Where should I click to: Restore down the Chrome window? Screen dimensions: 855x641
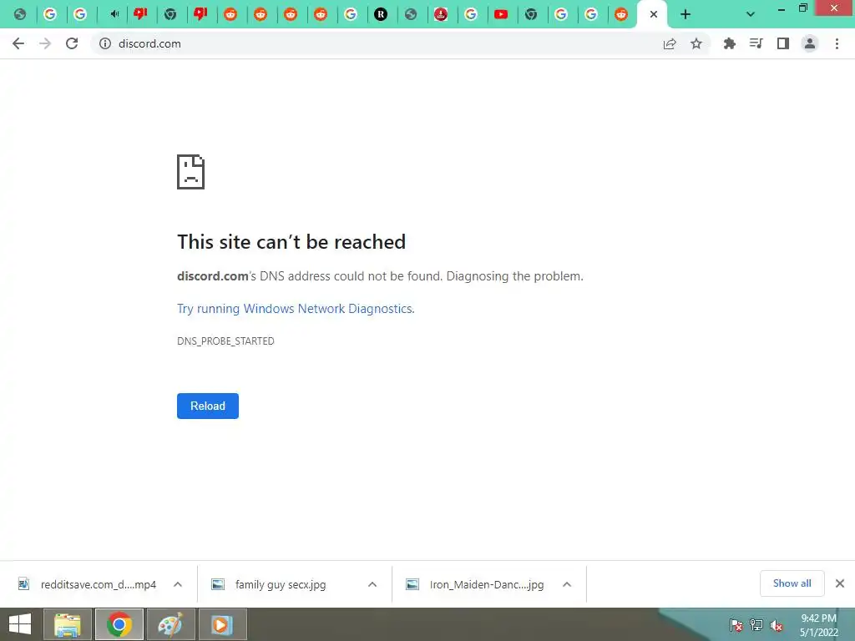click(x=803, y=8)
